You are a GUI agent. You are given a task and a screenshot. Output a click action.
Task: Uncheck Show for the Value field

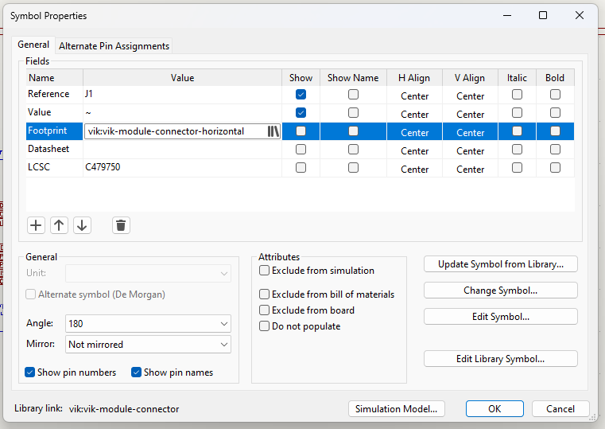[x=301, y=113]
